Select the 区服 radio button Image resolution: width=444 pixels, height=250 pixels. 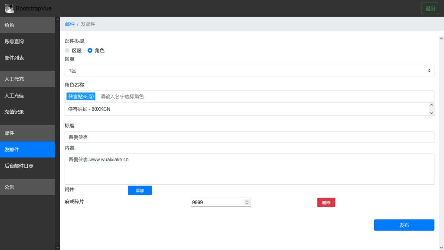coord(67,51)
